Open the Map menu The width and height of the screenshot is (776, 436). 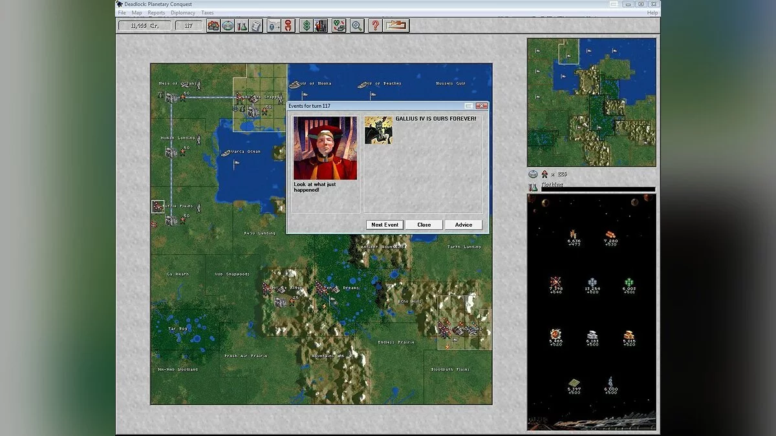[x=137, y=13]
